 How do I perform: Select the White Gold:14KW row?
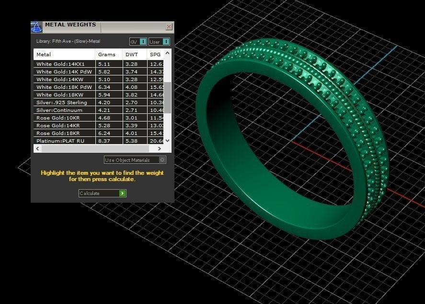(x=99, y=79)
